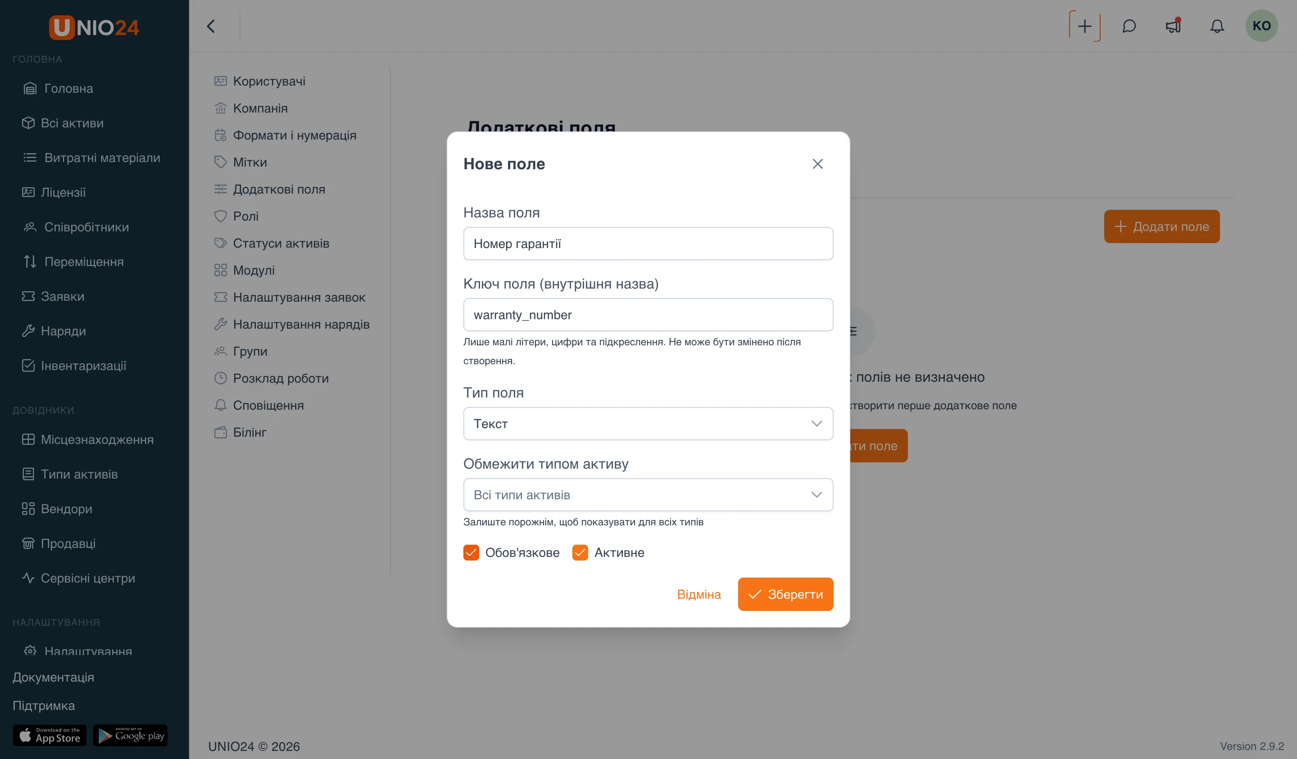Cancel with the Відміна link
Image resolution: width=1297 pixels, height=759 pixels.
click(698, 594)
